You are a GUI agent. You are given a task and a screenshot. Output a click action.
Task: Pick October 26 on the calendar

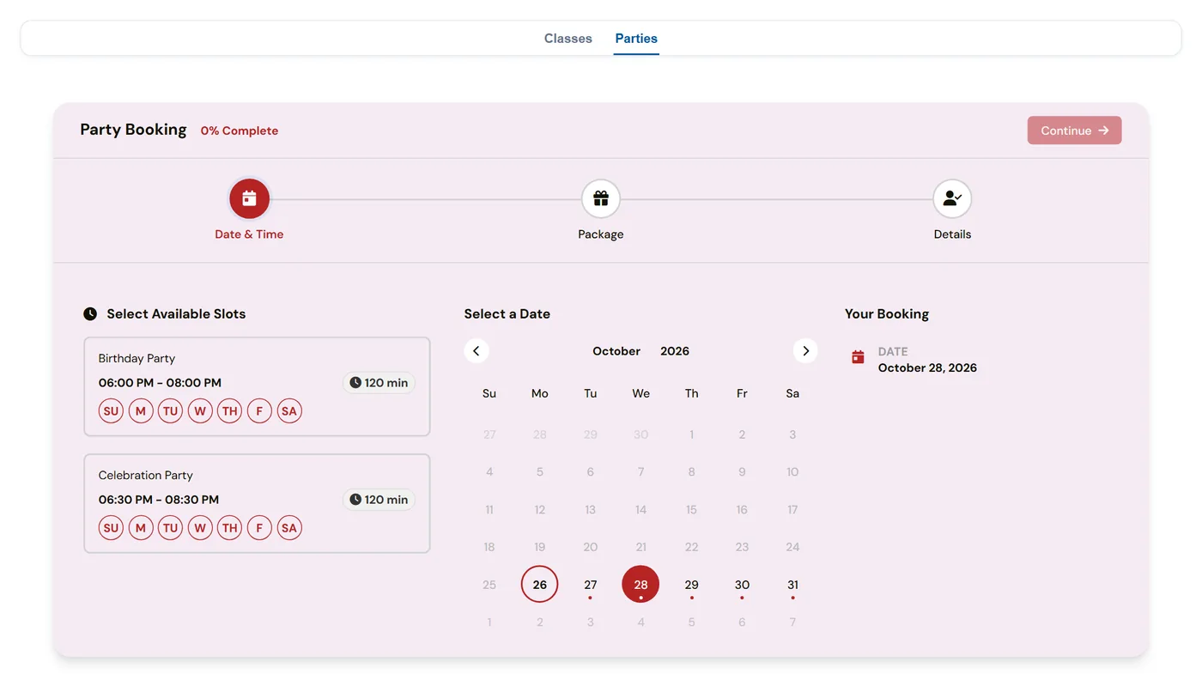(x=540, y=585)
